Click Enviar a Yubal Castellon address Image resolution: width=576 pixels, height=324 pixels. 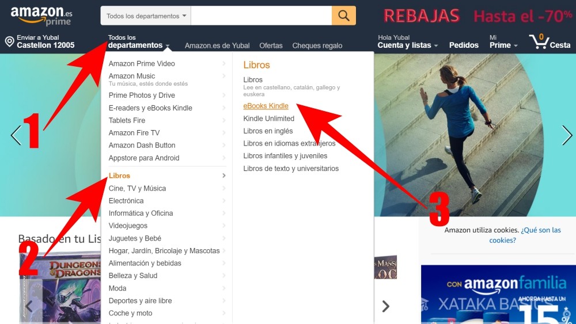pyautogui.click(x=46, y=41)
